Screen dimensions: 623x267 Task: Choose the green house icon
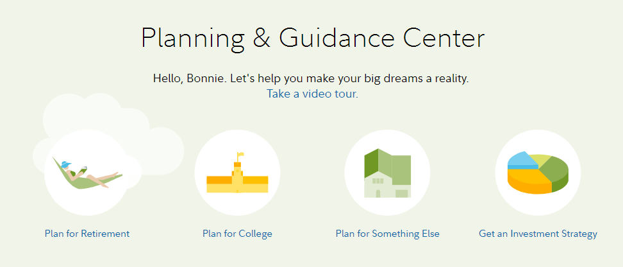coord(387,173)
